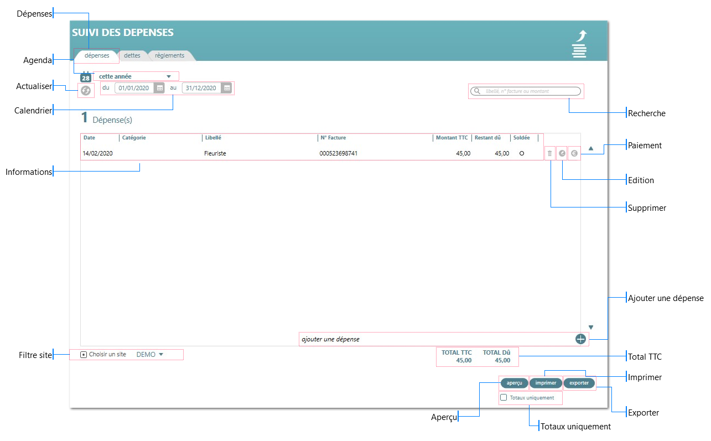Image resolution: width=711 pixels, height=441 pixels.
Task: Toggle the Choisir un site checkbox
Action: click(x=84, y=354)
